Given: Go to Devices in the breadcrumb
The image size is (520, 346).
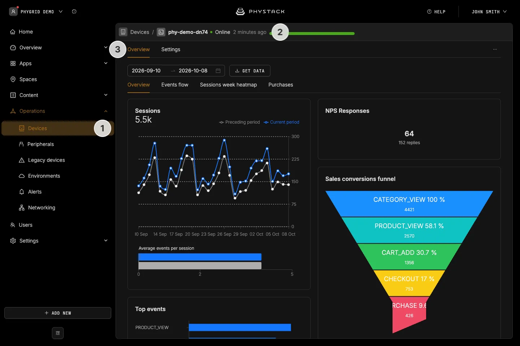Looking at the screenshot, I should [140, 32].
